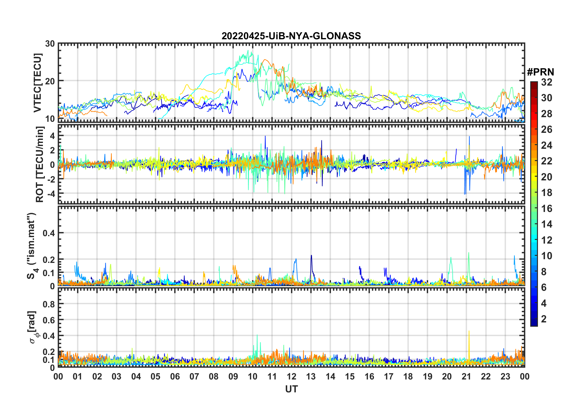
Task: Click S4 y-axis tick label 0.4
Action: click(49, 233)
